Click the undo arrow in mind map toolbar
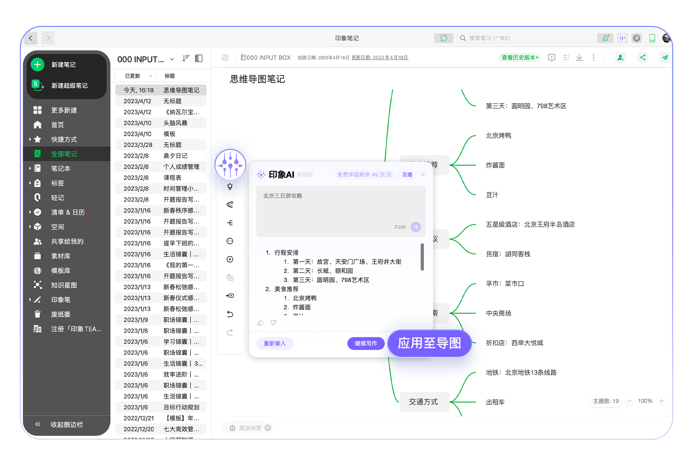This screenshot has width=693, height=466. click(230, 314)
